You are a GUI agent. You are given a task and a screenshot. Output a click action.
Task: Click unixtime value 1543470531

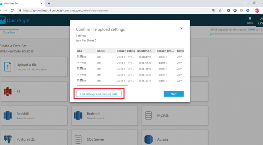144,63
